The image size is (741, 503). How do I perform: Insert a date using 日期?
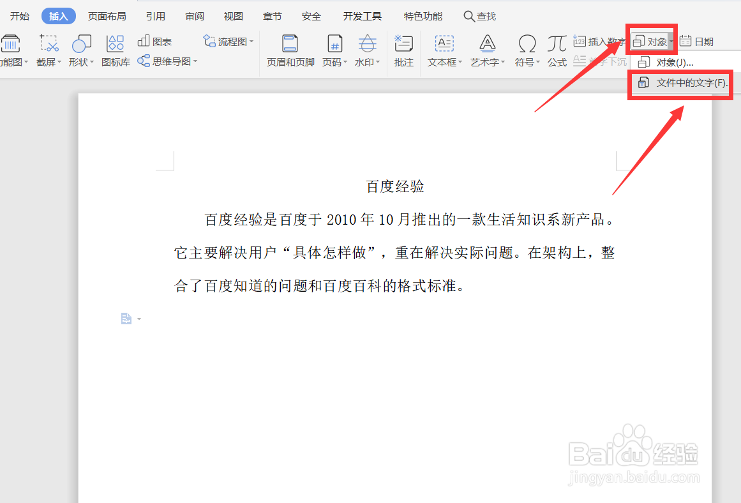click(696, 40)
